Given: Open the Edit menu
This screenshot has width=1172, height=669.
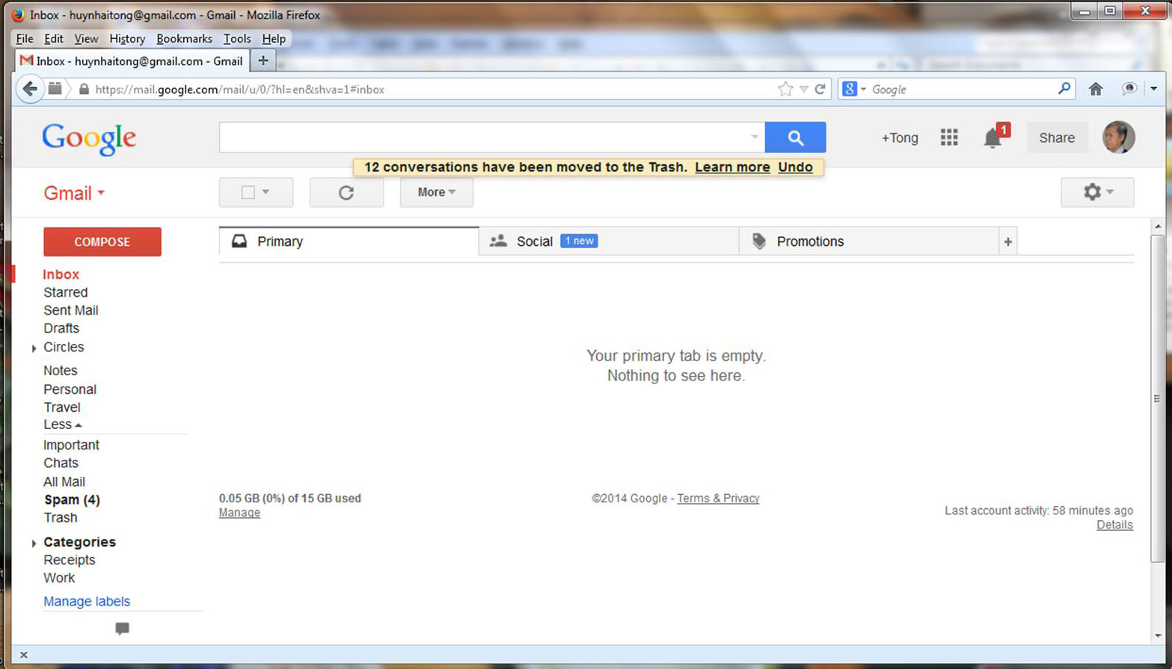Looking at the screenshot, I should point(53,39).
